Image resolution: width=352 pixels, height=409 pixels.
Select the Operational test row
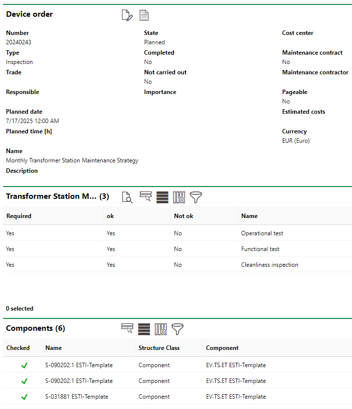tap(262, 233)
